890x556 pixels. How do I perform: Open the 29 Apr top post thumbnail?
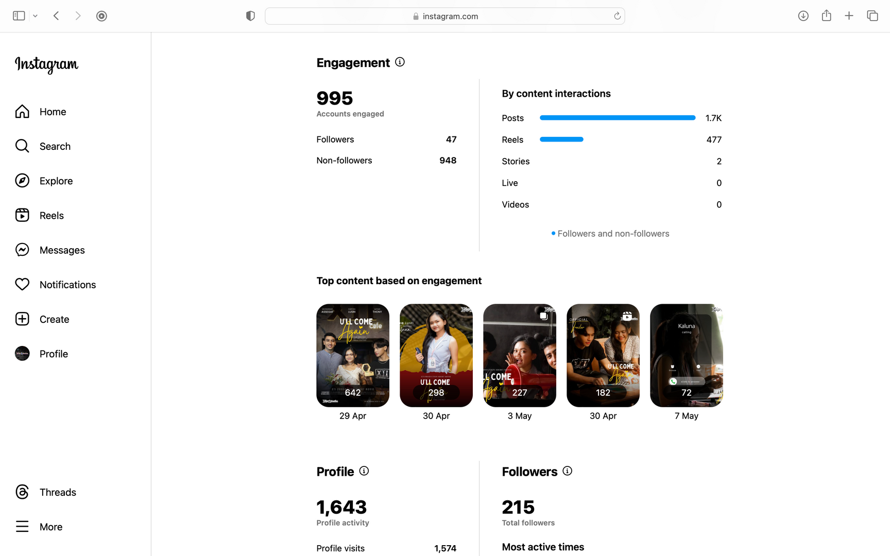point(353,355)
